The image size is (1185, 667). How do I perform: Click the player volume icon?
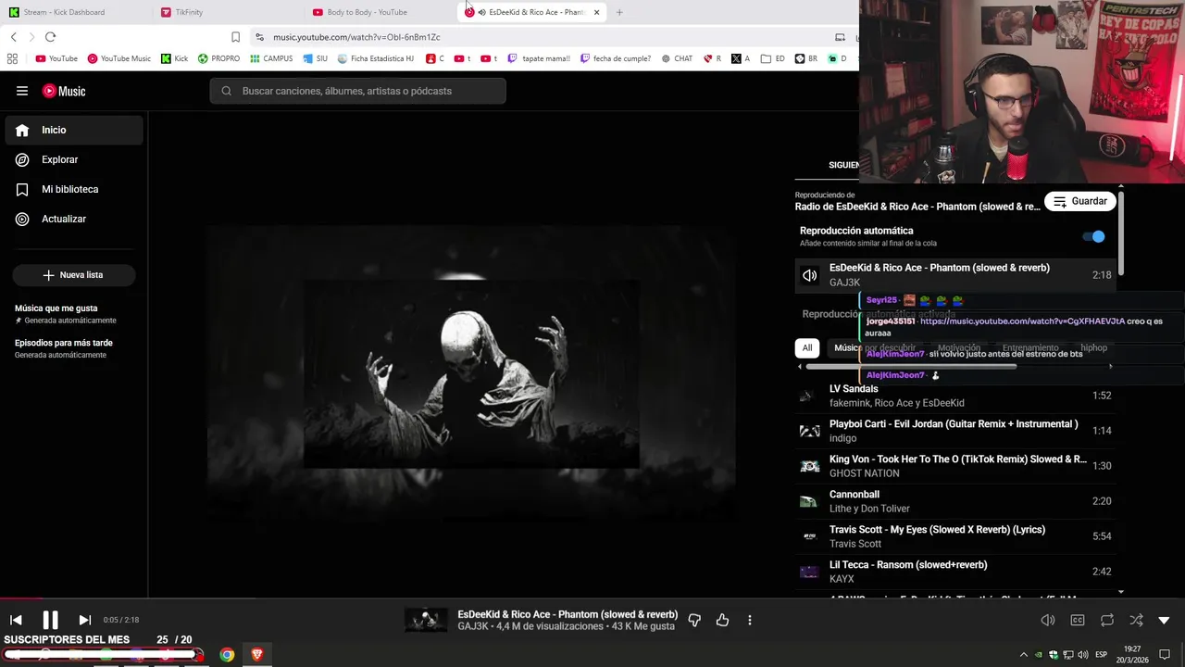[1048, 620]
